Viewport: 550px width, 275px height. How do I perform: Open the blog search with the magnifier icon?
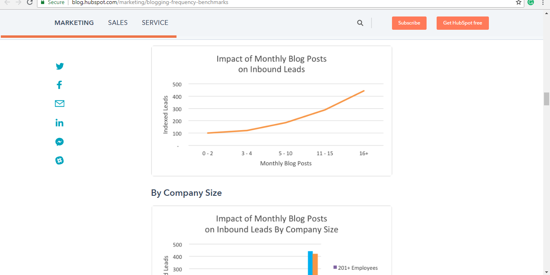(x=360, y=23)
